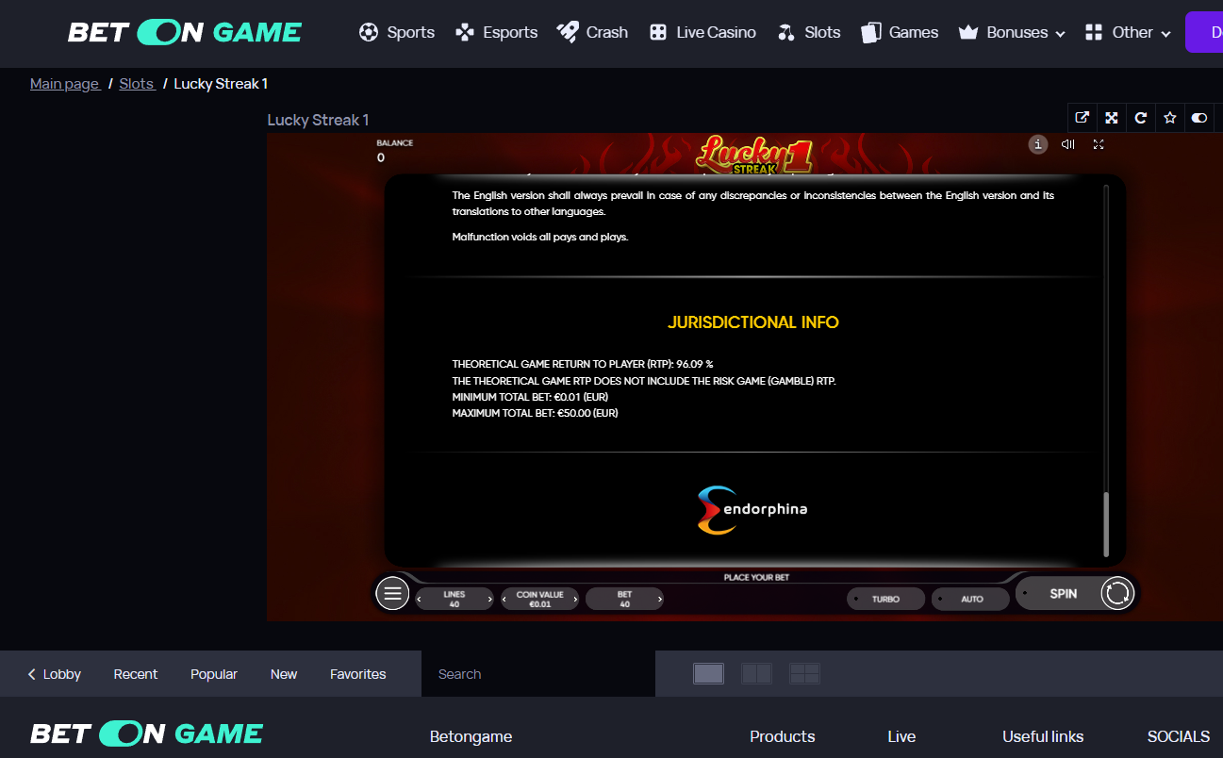Show Favorites tab
Image resolution: width=1223 pixels, height=758 pixels.
click(358, 674)
